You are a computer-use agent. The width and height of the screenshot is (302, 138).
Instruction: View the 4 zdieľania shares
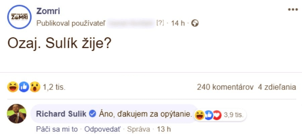(x=277, y=87)
